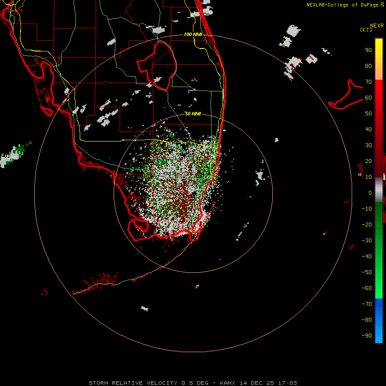The width and height of the screenshot is (386, 386).
Task: Click the '50 NMI' range ring label
Action: point(193,114)
